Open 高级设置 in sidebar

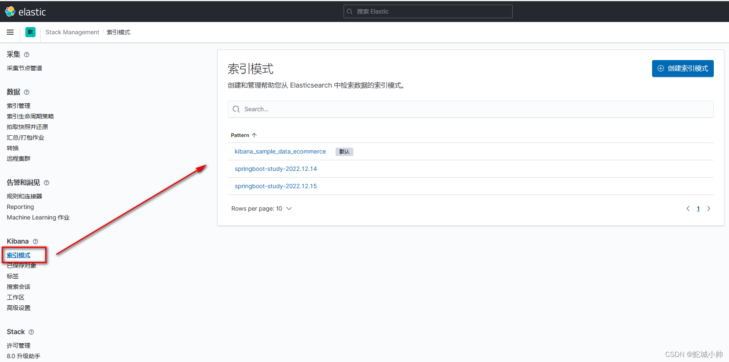coord(19,308)
